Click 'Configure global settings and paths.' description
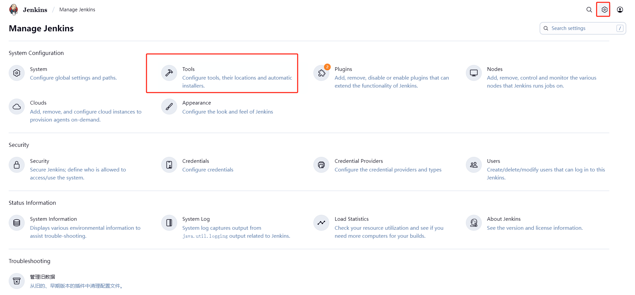The width and height of the screenshot is (635, 295). (73, 78)
